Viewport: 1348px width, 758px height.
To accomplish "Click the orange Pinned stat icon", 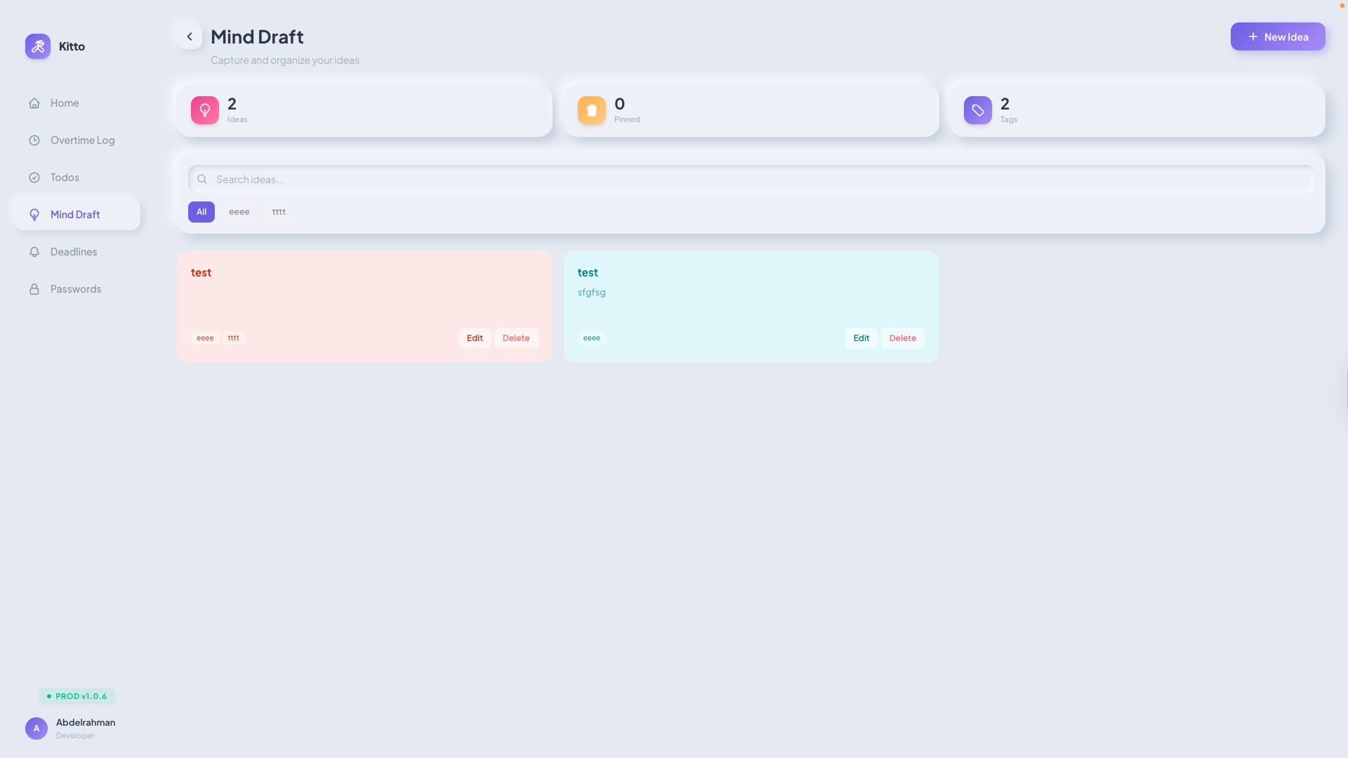I will coord(591,110).
